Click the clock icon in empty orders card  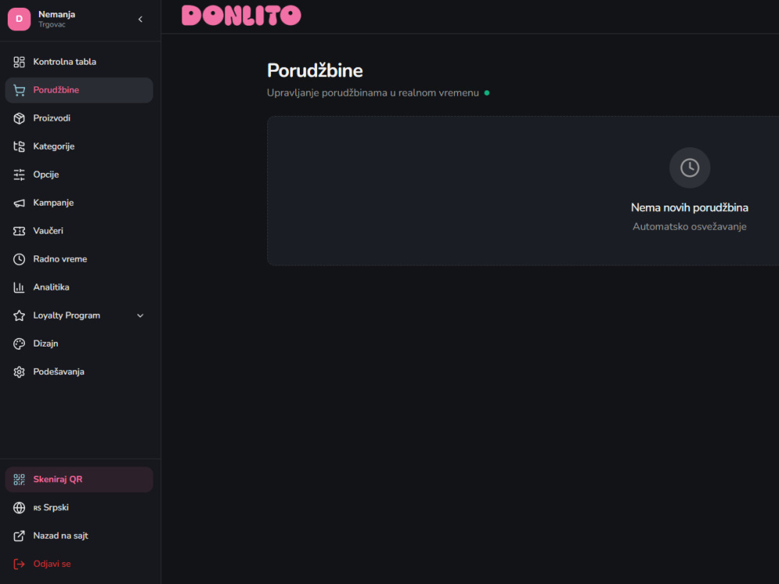689,167
